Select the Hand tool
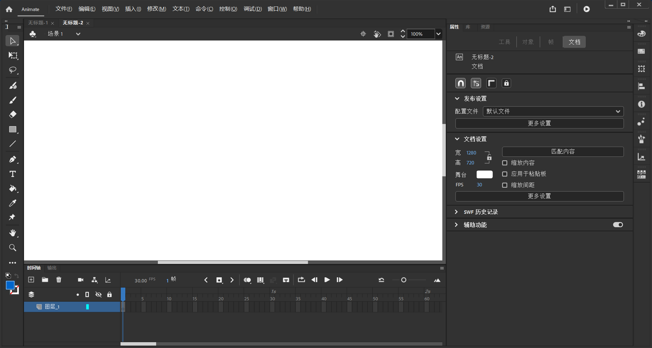 13,233
